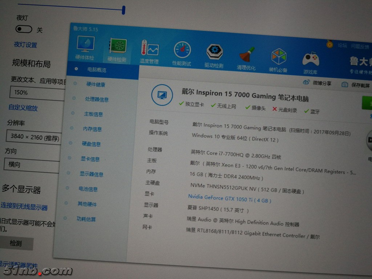Click 瑞昱 Audio sound card value
This screenshot has width=372, height=279.
click(x=243, y=222)
